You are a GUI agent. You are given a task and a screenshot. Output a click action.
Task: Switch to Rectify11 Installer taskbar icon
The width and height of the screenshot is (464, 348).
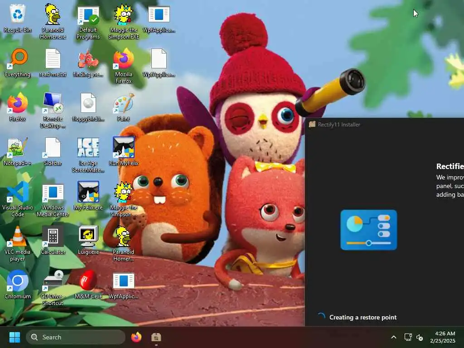(x=156, y=337)
